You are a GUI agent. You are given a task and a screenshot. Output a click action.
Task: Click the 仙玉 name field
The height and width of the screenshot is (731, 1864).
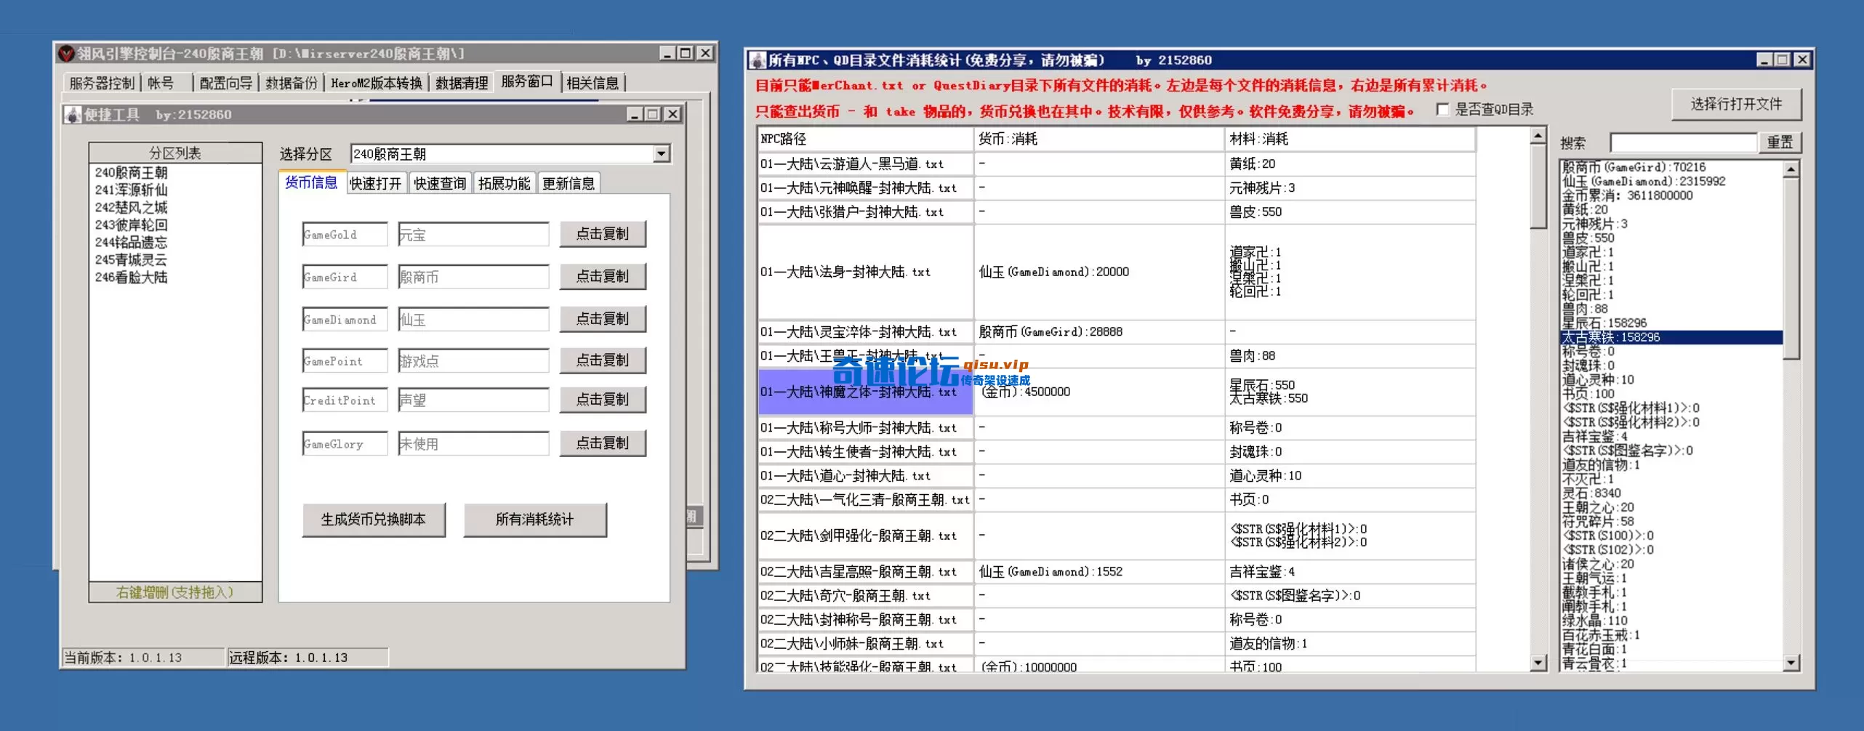coord(473,320)
